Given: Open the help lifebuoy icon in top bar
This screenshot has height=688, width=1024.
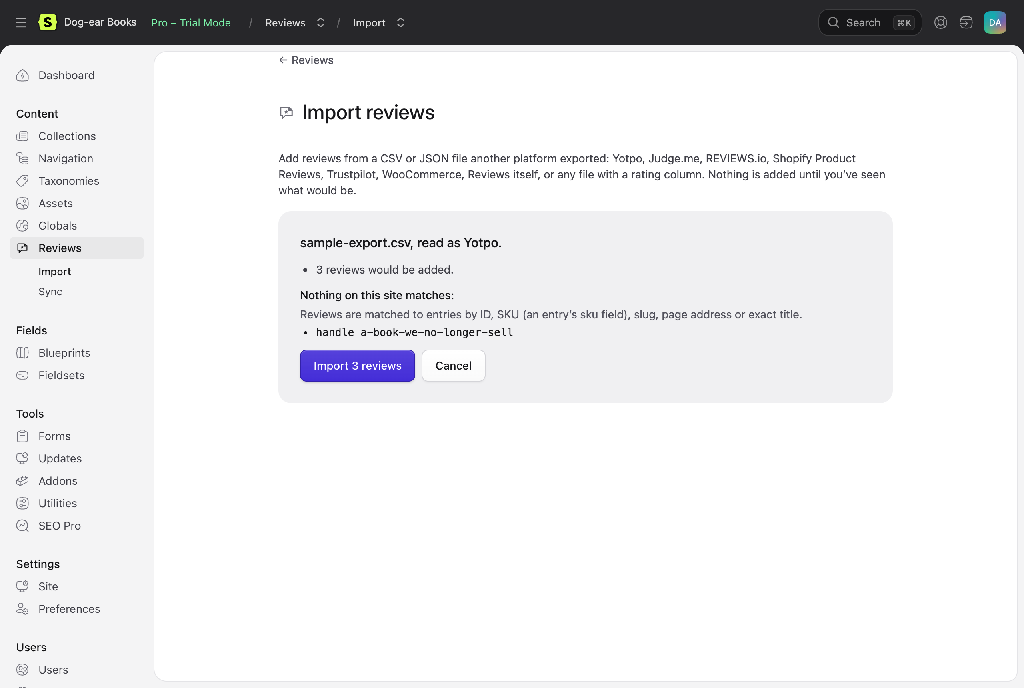Looking at the screenshot, I should point(941,22).
